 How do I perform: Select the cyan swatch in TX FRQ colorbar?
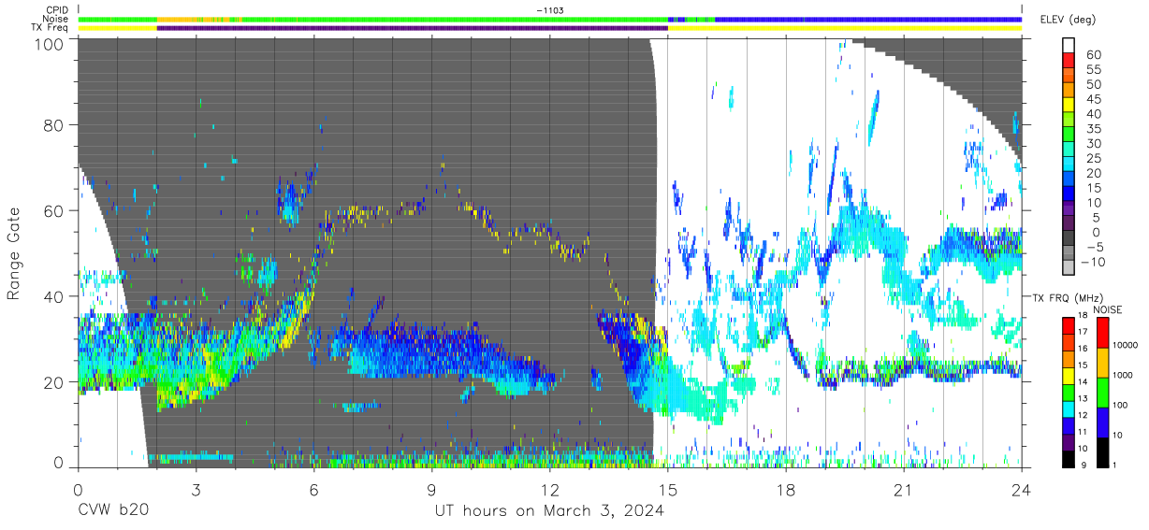tap(1069, 408)
